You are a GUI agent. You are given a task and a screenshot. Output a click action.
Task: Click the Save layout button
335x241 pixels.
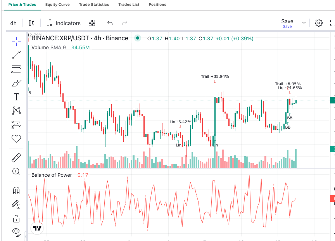(287, 23)
